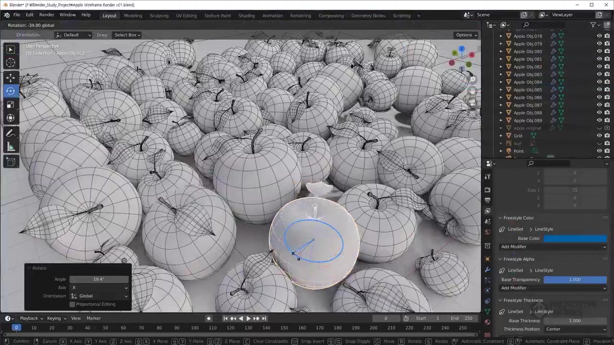This screenshot has height=345, width=614.
Task: Click the blue Base Color swatch
Action: click(575, 238)
